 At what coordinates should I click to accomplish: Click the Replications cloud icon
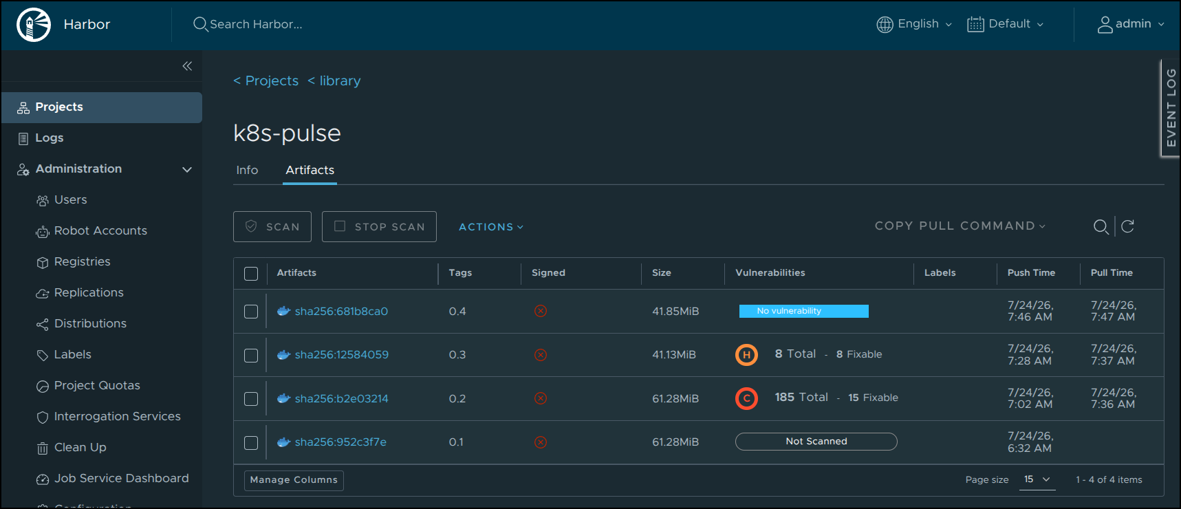pyautogui.click(x=43, y=293)
